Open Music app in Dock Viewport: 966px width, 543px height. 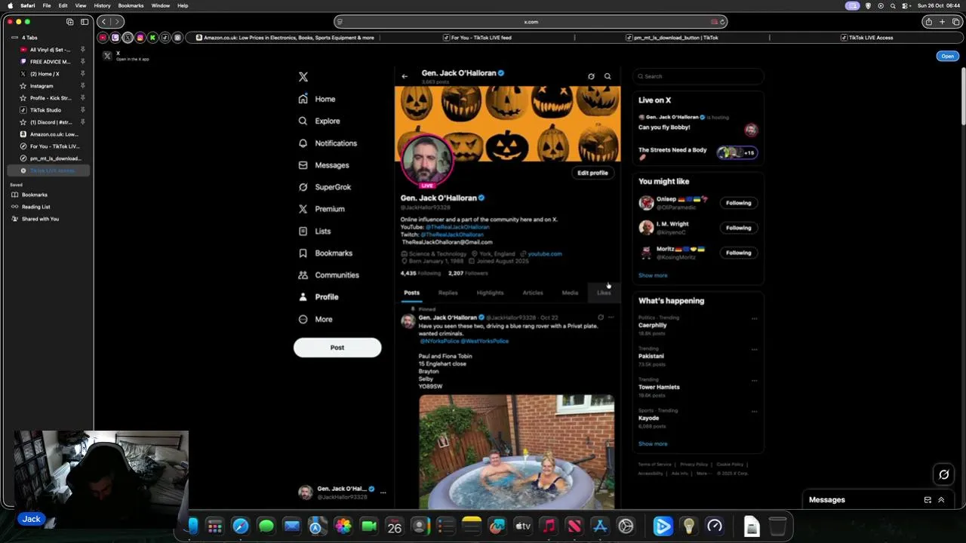(549, 526)
